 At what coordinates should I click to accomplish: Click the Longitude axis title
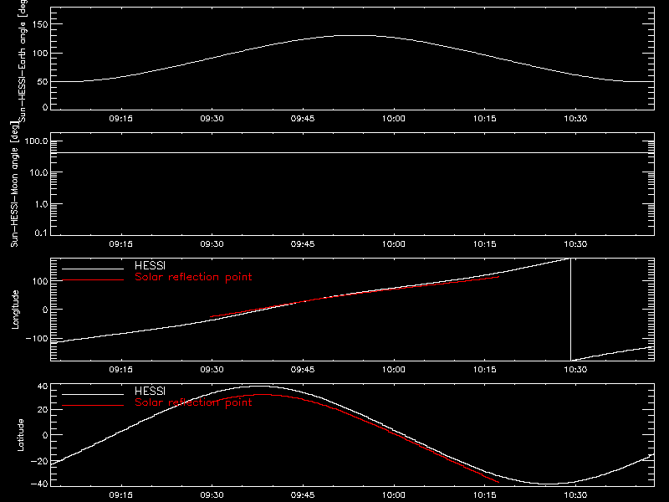click(15, 310)
